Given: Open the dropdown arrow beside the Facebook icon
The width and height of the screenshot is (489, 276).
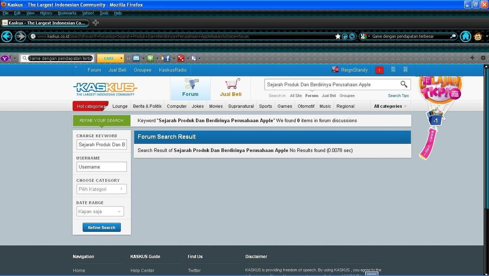Looking at the screenshot, I should (x=173, y=58).
